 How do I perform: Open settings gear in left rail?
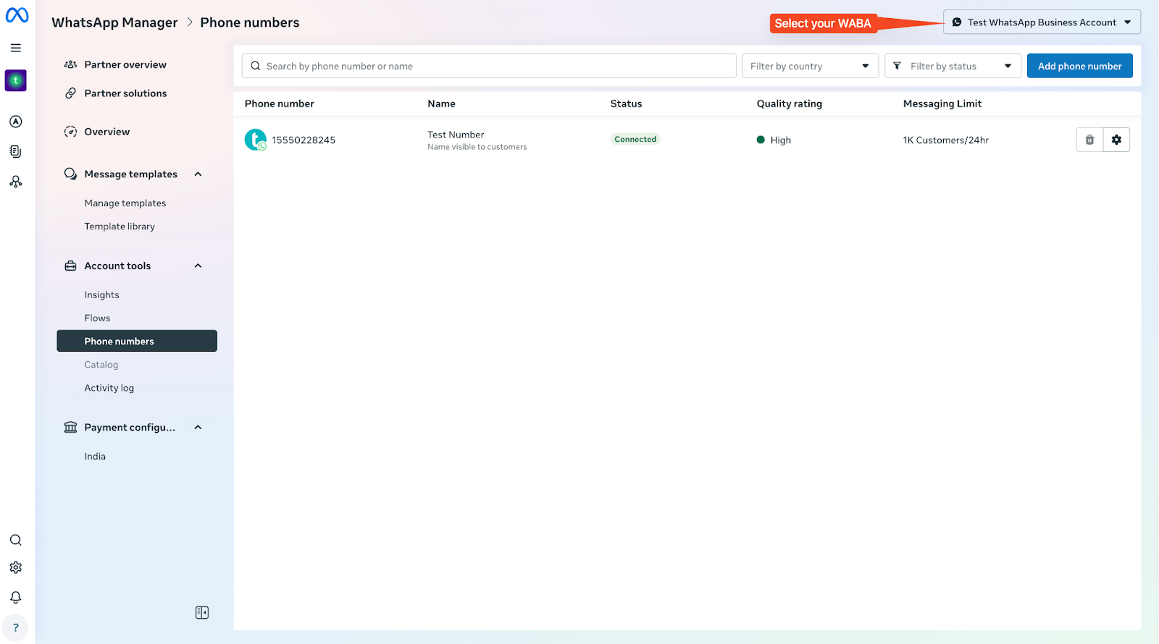click(16, 567)
